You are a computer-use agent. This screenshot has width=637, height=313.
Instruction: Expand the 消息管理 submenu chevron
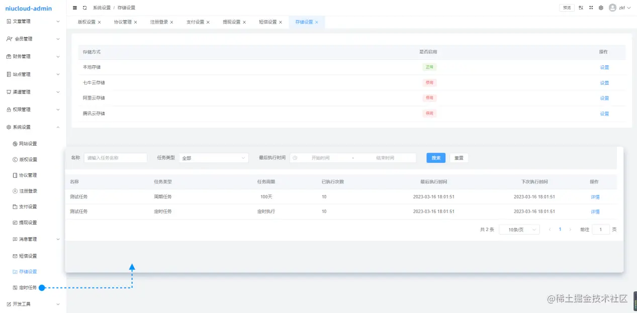[58, 239]
